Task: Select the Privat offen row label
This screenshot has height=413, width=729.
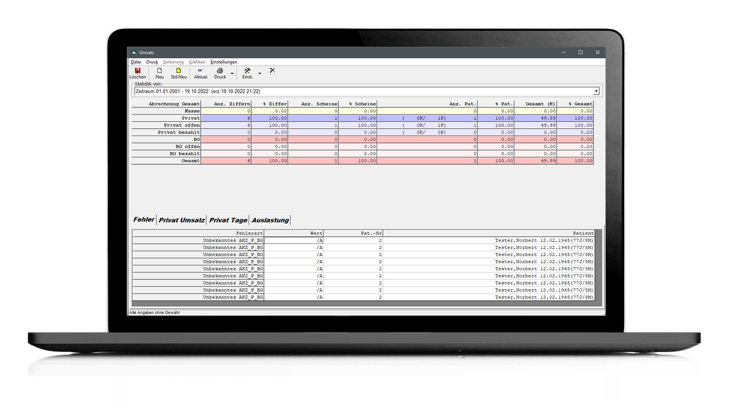Action: (181, 125)
